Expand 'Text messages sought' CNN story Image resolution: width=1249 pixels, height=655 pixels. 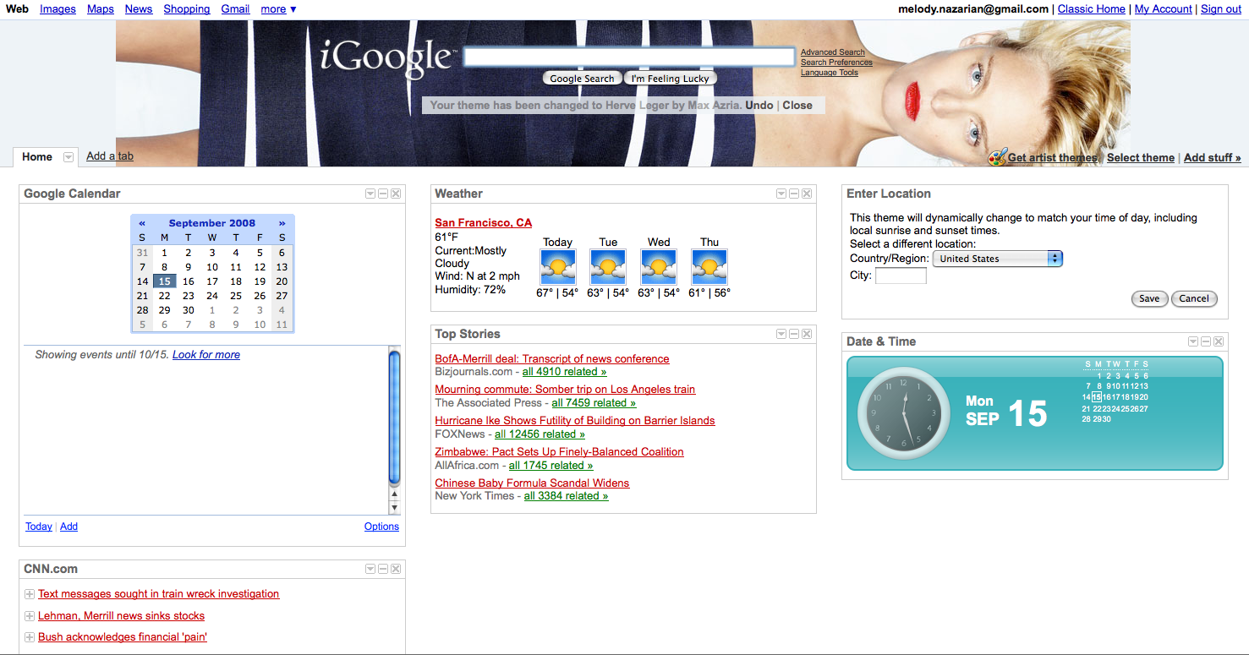tap(30, 594)
